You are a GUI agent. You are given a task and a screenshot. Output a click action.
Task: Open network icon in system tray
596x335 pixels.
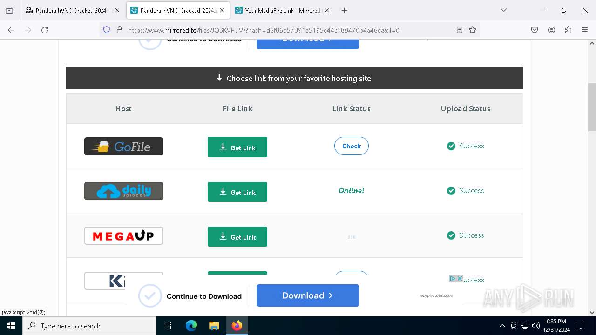[525, 326]
